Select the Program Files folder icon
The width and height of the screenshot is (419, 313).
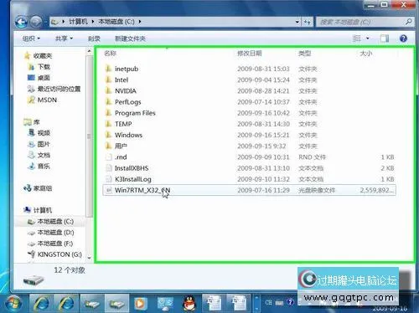[x=108, y=113]
